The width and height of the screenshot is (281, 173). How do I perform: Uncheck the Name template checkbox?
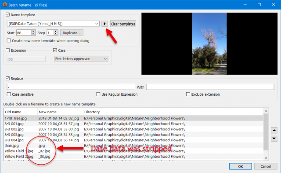click(7, 14)
